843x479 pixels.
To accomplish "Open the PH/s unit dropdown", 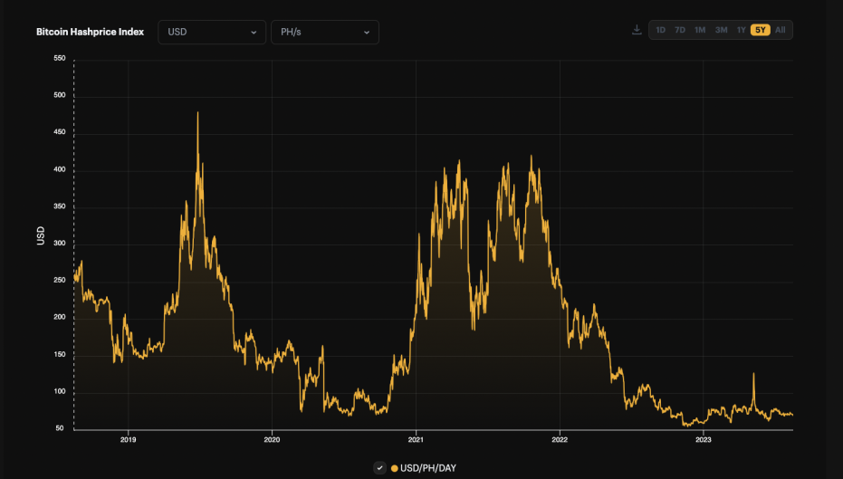I will click(325, 32).
